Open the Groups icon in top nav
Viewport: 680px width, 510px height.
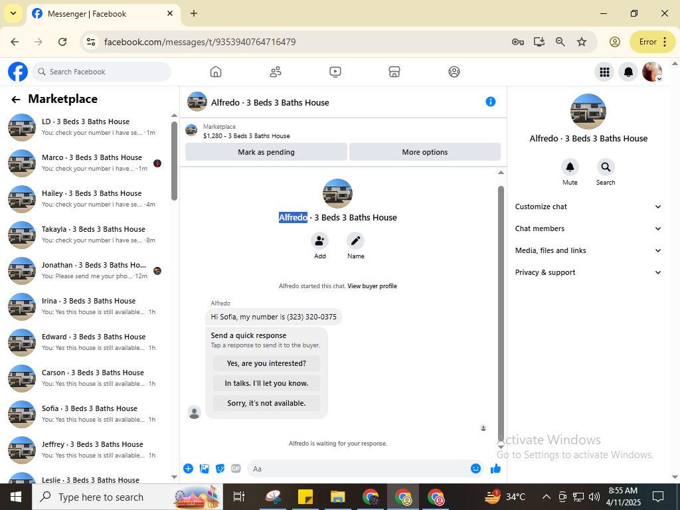pos(454,72)
